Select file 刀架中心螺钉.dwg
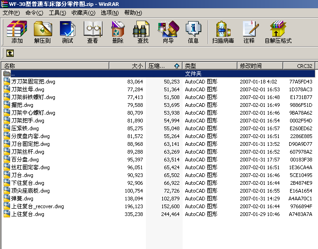 33,113
